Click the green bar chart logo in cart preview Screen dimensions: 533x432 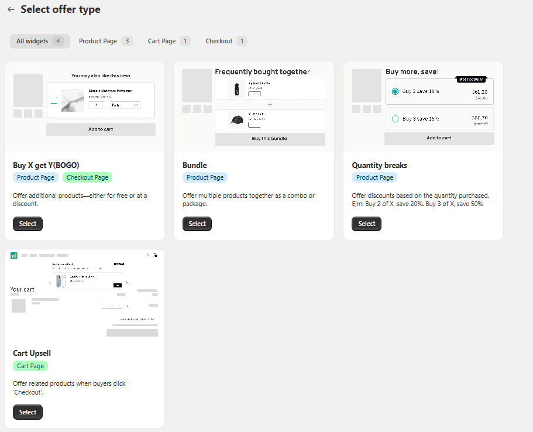(14, 255)
